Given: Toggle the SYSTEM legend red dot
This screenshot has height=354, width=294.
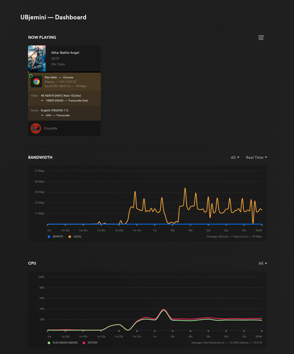Looking at the screenshot, I should pyautogui.click(x=84, y=343).
